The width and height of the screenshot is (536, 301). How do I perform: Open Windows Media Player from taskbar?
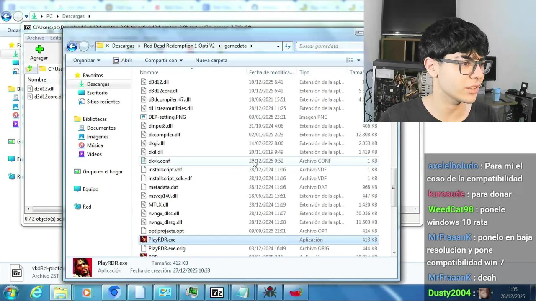click(87, 292)
